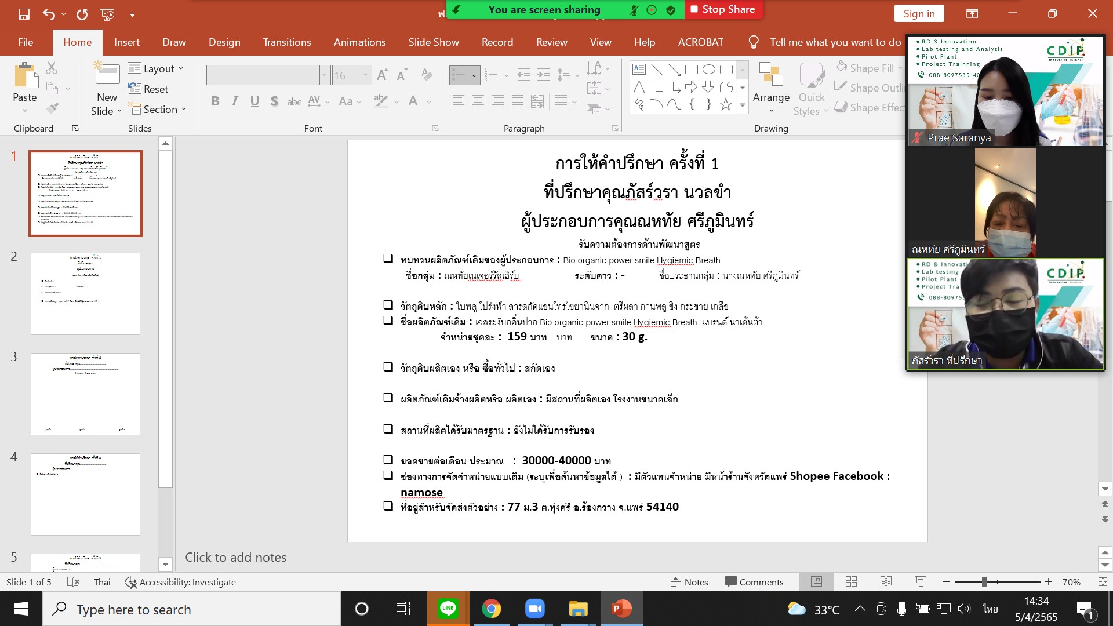Screen dimensions: 1113x626
Task: Click the Undo arrow icon
Action: click(49, 14)
